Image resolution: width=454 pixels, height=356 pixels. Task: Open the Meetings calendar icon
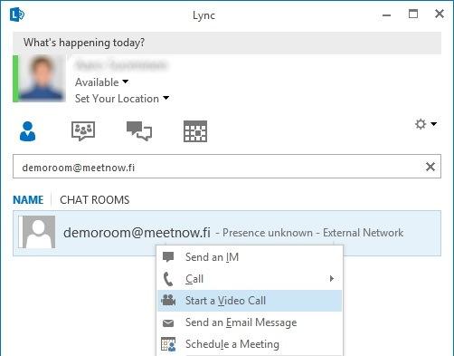coord(195,131)
